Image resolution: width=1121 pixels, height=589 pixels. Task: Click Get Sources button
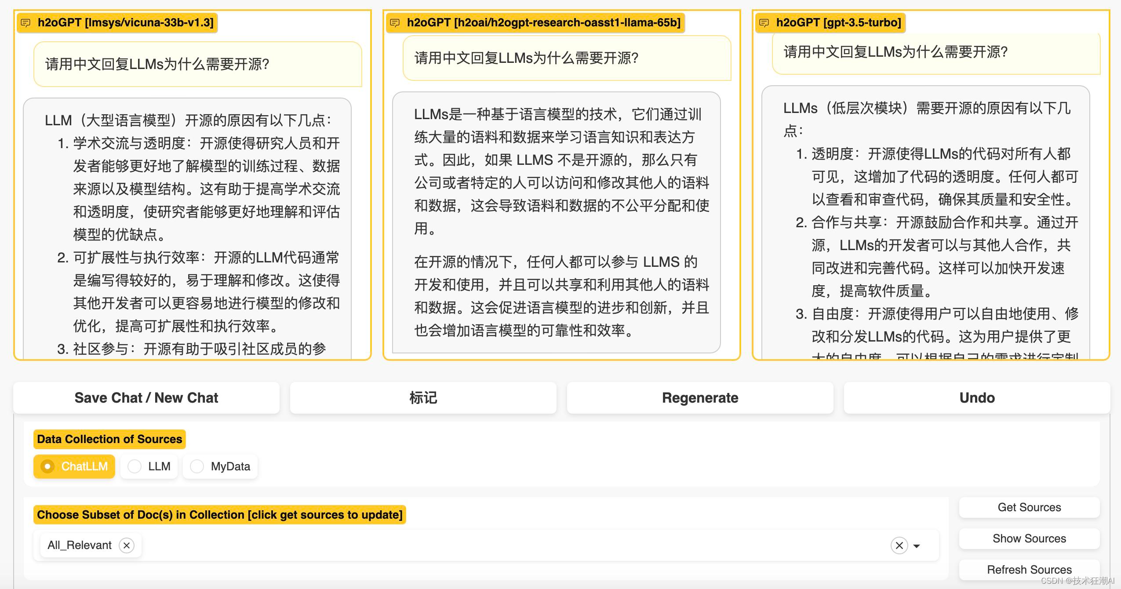click(x=1029, y=507)
